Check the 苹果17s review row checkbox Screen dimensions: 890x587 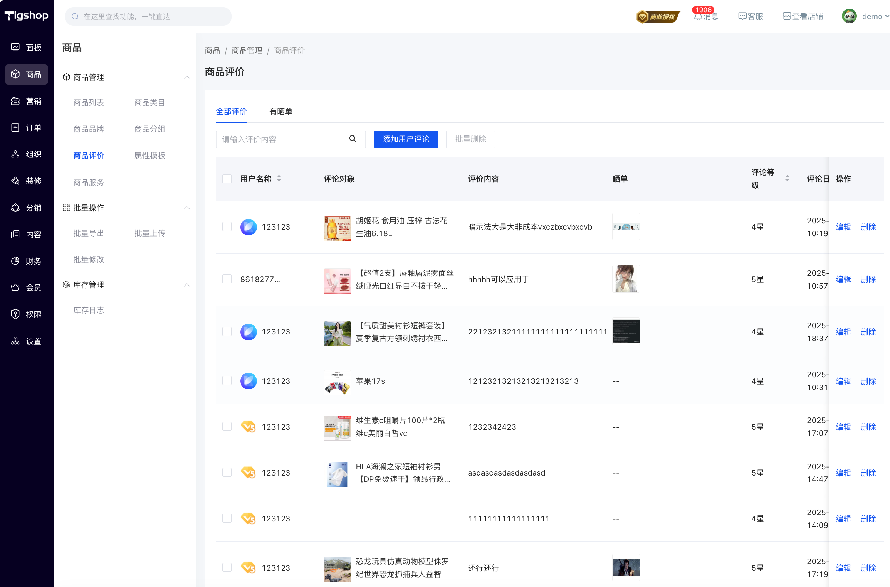coord(227,381)
